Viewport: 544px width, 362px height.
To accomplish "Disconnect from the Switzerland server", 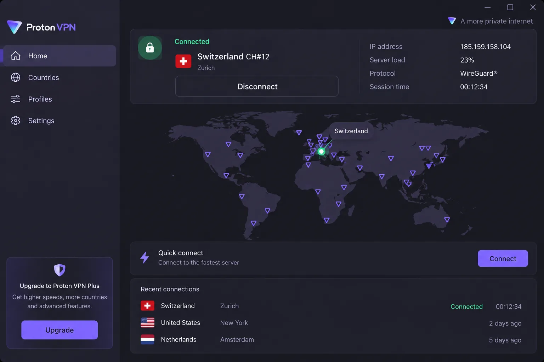I will [257, 86].
